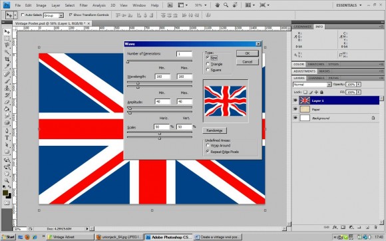Select the Hand tool in the toolbox

tap(7, 174)
